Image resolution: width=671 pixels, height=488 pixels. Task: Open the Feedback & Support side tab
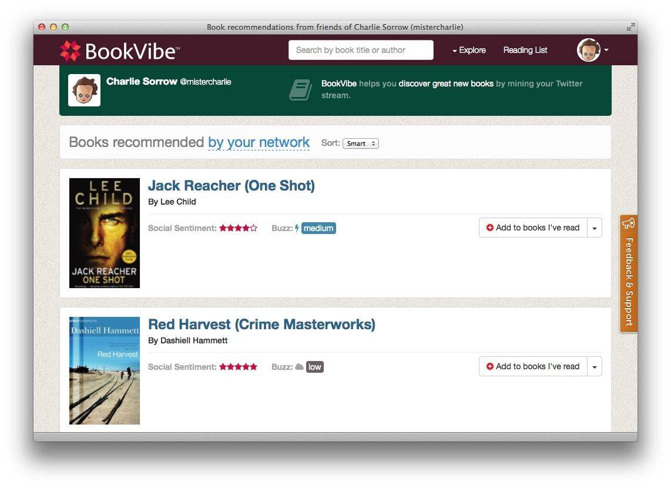coord(629,273)
